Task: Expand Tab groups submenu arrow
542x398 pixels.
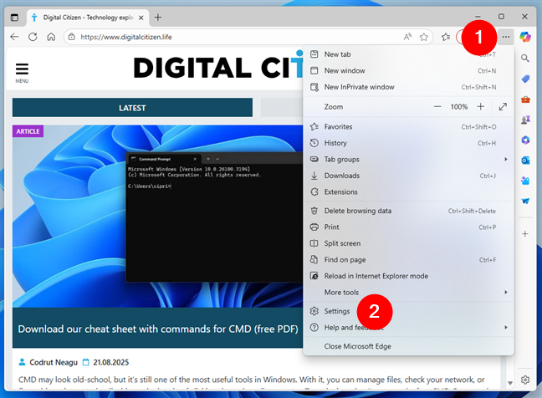Action: pyautogui.click(x=506, y=159)
